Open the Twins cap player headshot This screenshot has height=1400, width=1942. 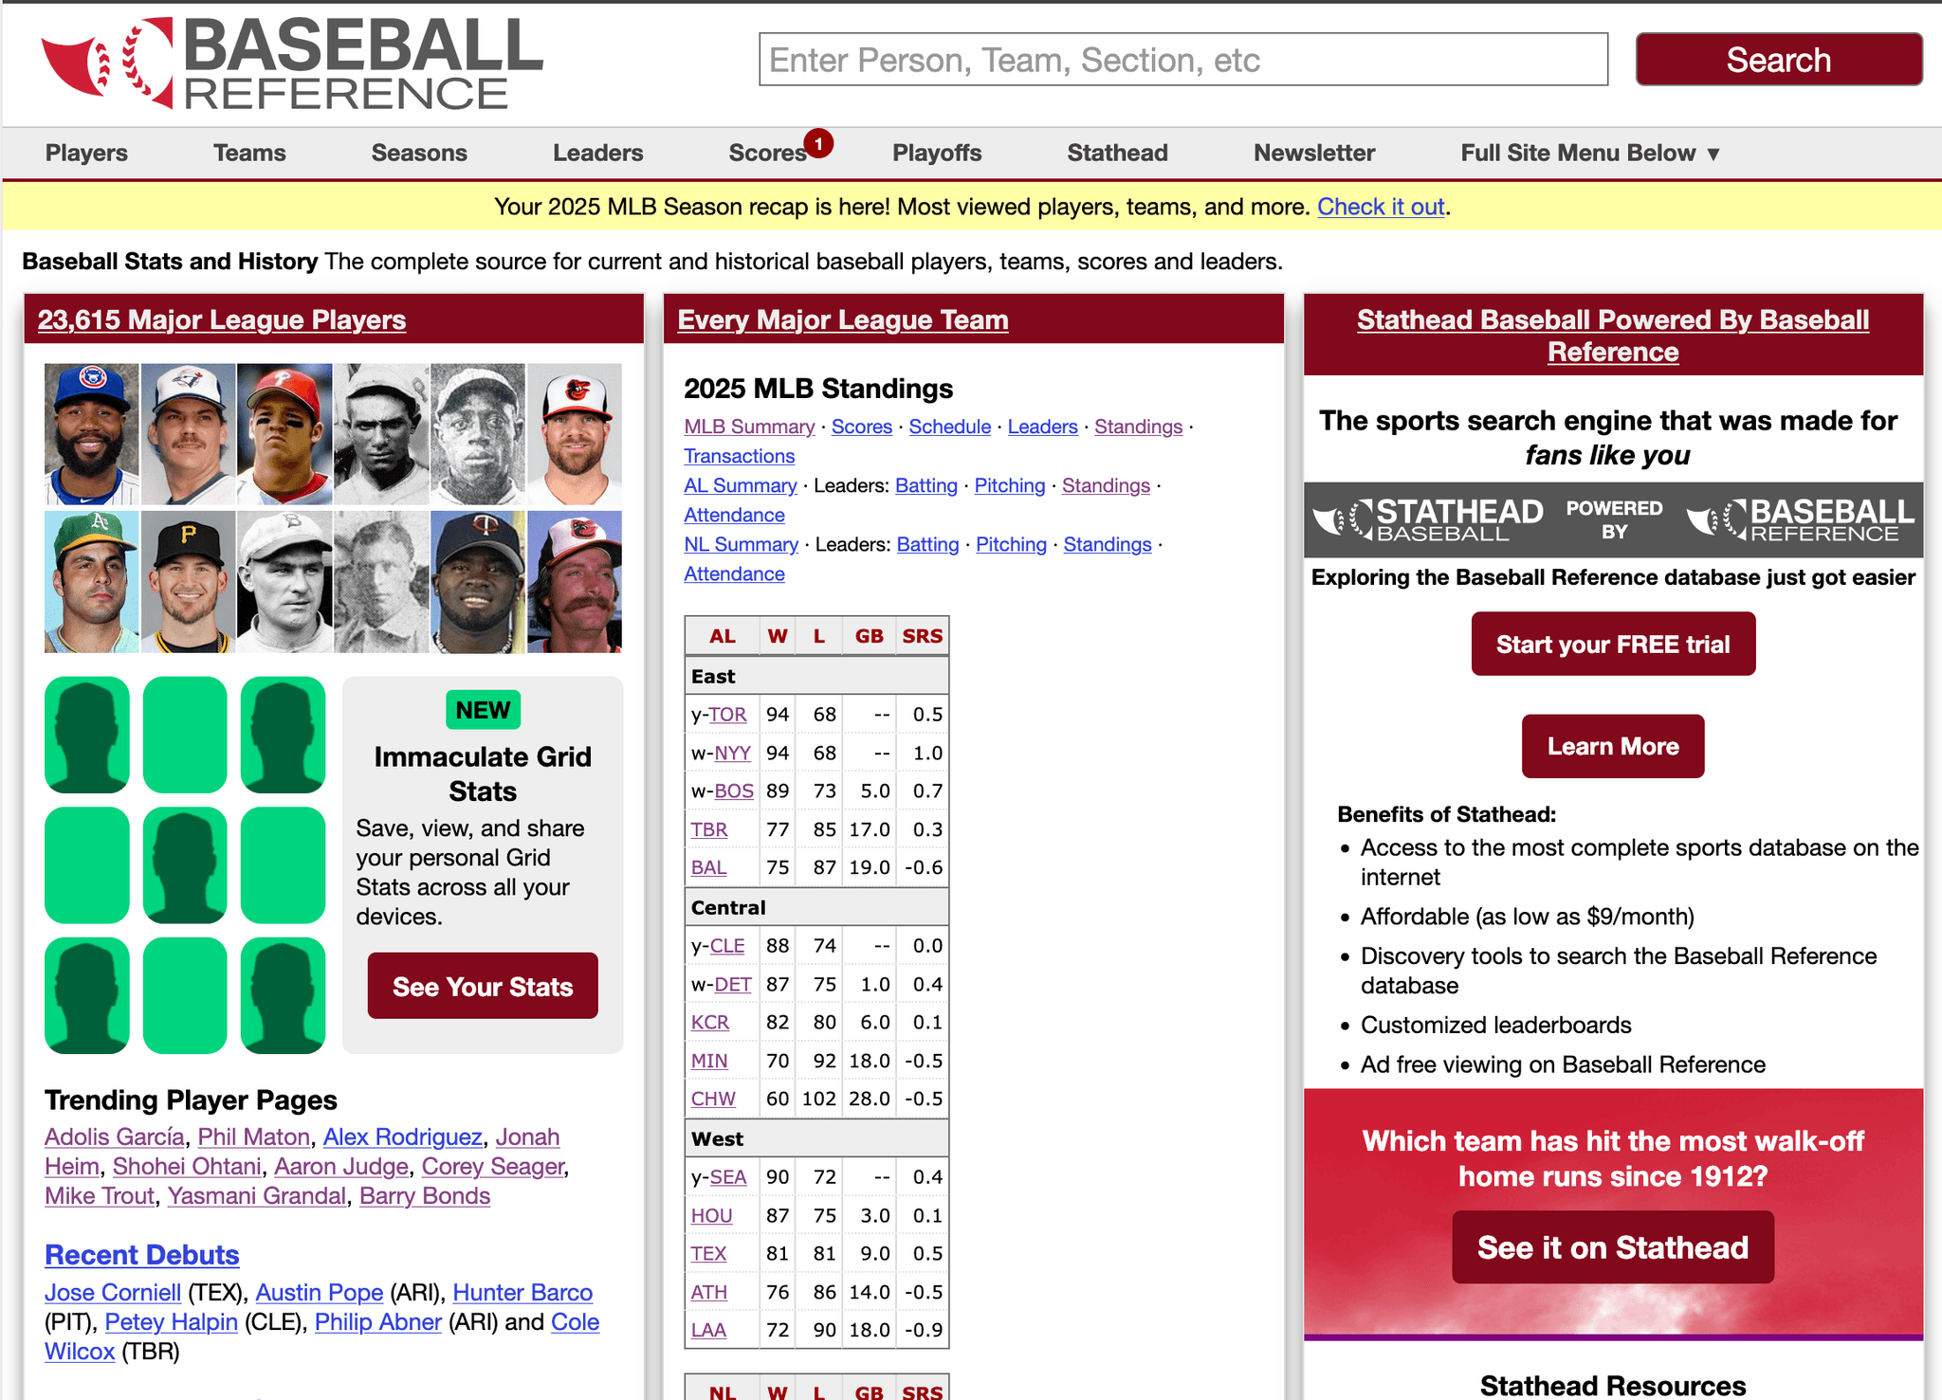pos(478,581)
